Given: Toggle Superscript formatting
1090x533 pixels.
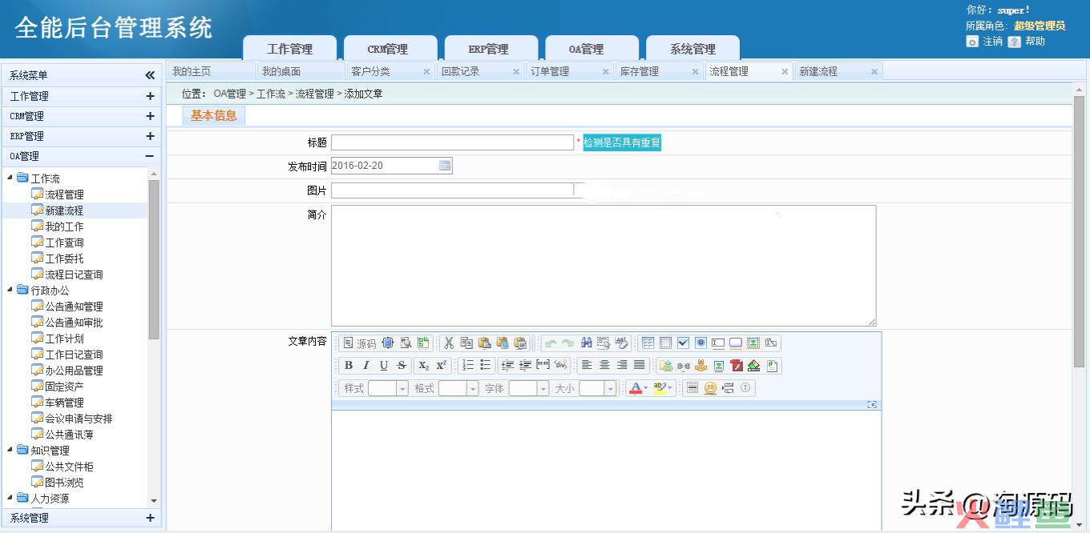Looking at the screenshot, I should click(442, 366).
